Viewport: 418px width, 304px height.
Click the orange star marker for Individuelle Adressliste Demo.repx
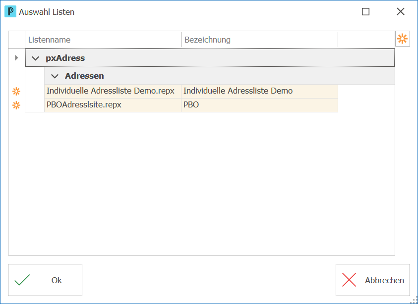click(16, 91)
